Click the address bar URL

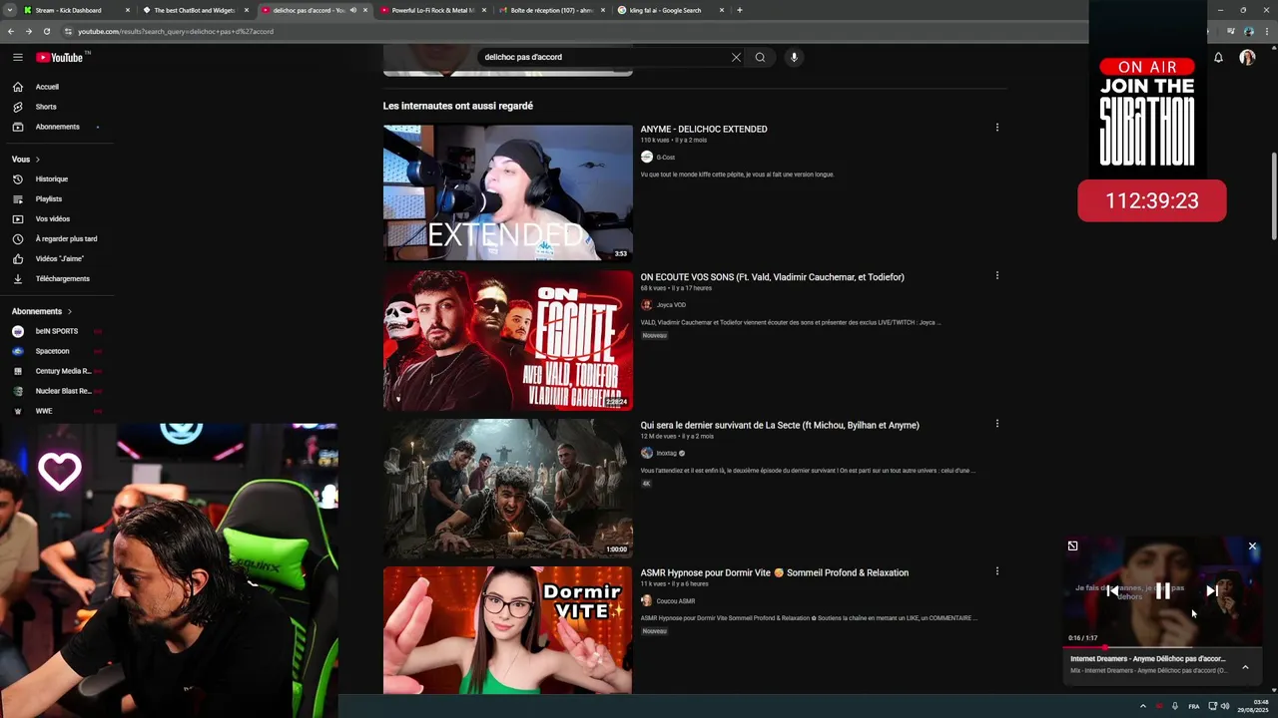click(176, 32)
